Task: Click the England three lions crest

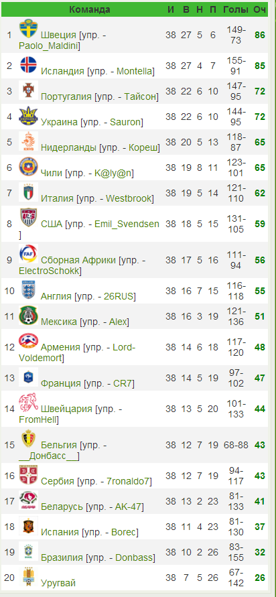Action: click(28, 289)
